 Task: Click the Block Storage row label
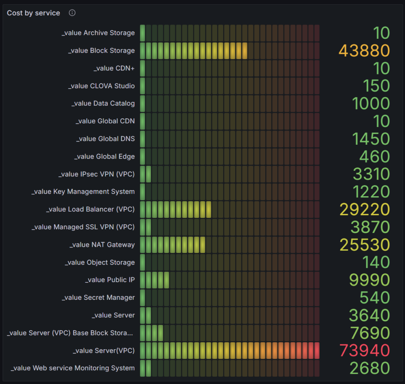[101, 51]
